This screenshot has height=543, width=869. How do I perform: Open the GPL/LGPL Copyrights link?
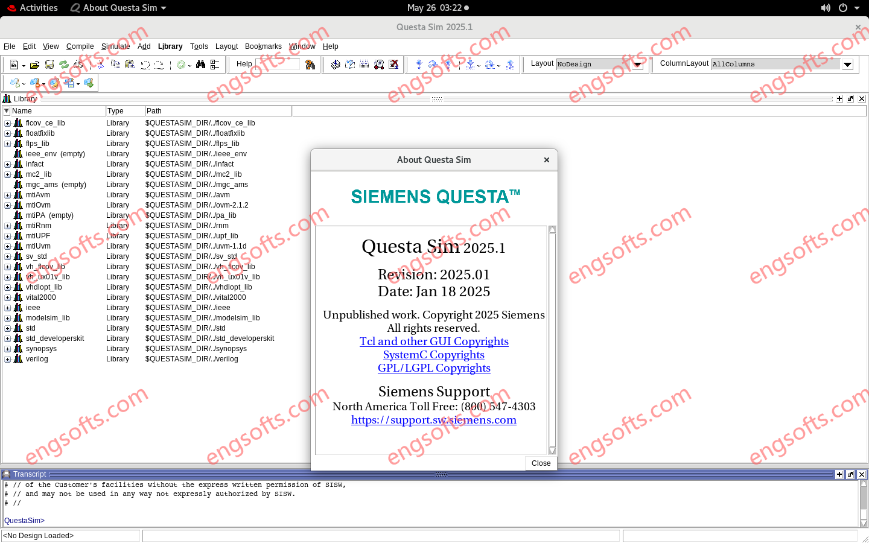434,368
